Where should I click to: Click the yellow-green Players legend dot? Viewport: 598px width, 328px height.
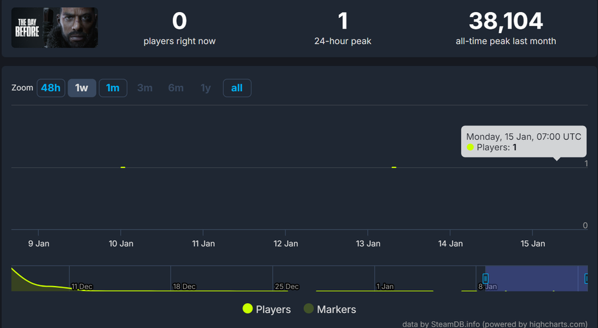(x=248, y=309)
